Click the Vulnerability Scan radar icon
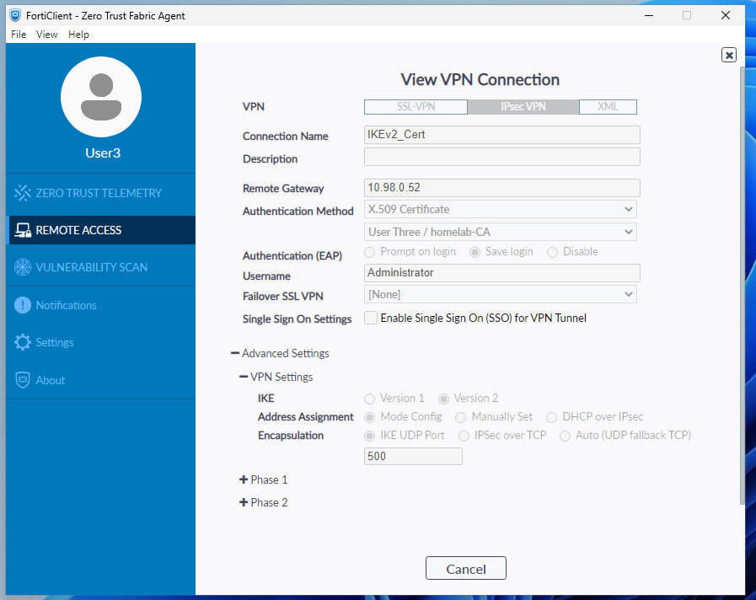The width and height of the screenshot is (756, 600). 22,267
